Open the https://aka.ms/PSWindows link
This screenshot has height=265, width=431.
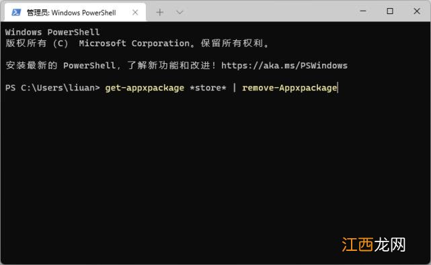point(284,65)
